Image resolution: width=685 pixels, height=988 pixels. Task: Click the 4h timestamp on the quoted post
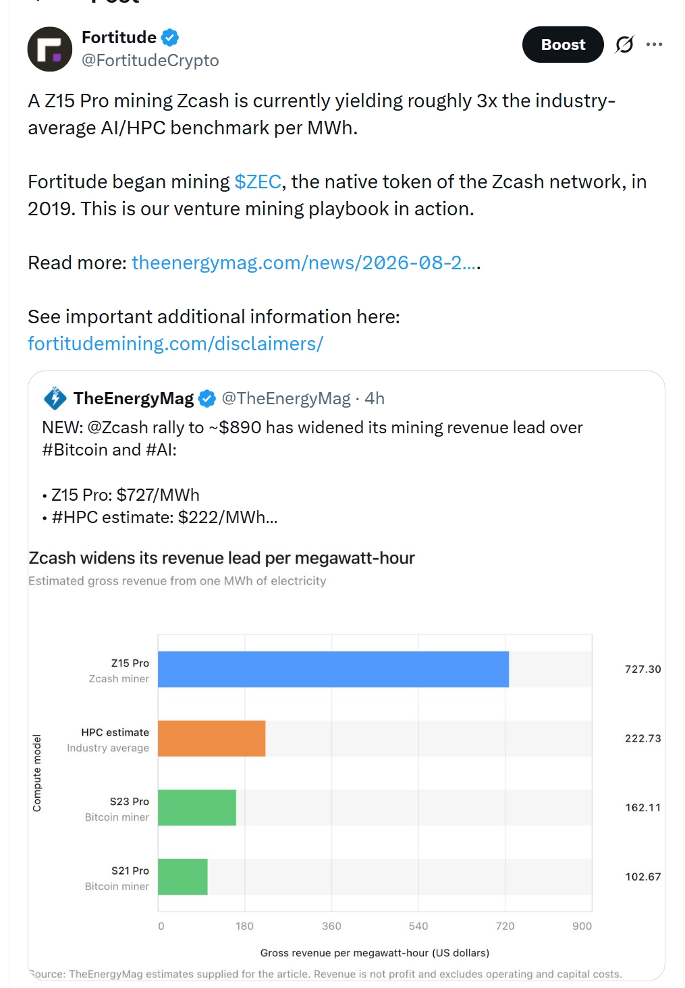[x=375, y=398]
